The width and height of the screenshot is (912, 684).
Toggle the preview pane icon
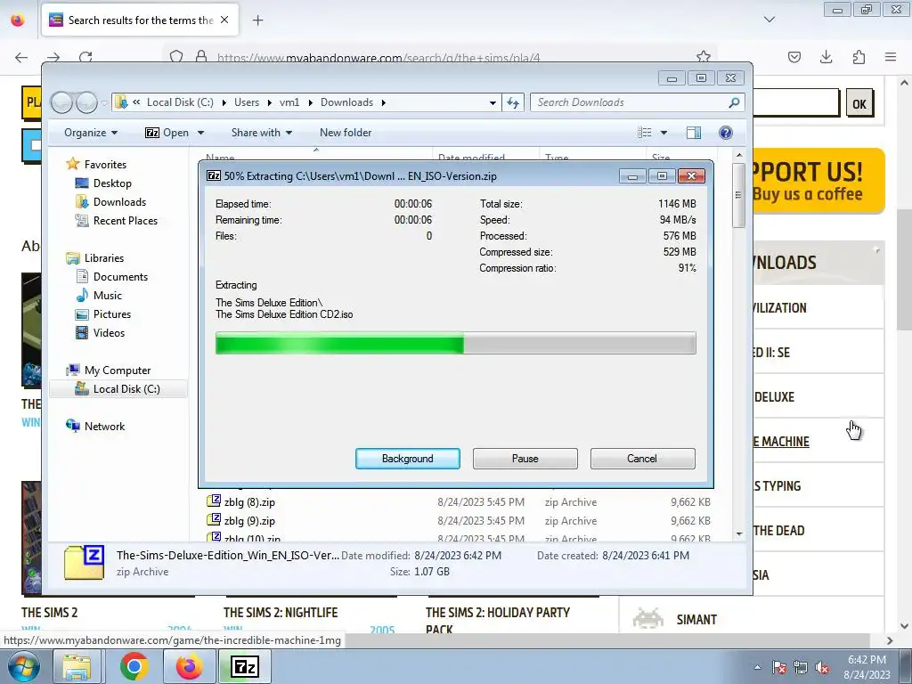[693, 133]
